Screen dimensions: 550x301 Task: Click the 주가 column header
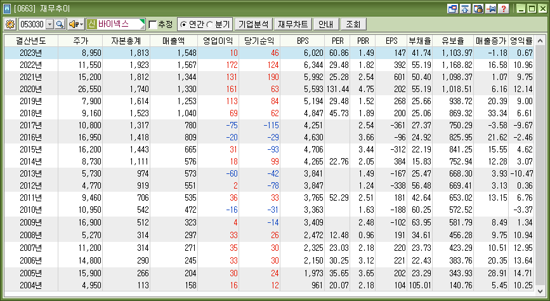point(81,41)
